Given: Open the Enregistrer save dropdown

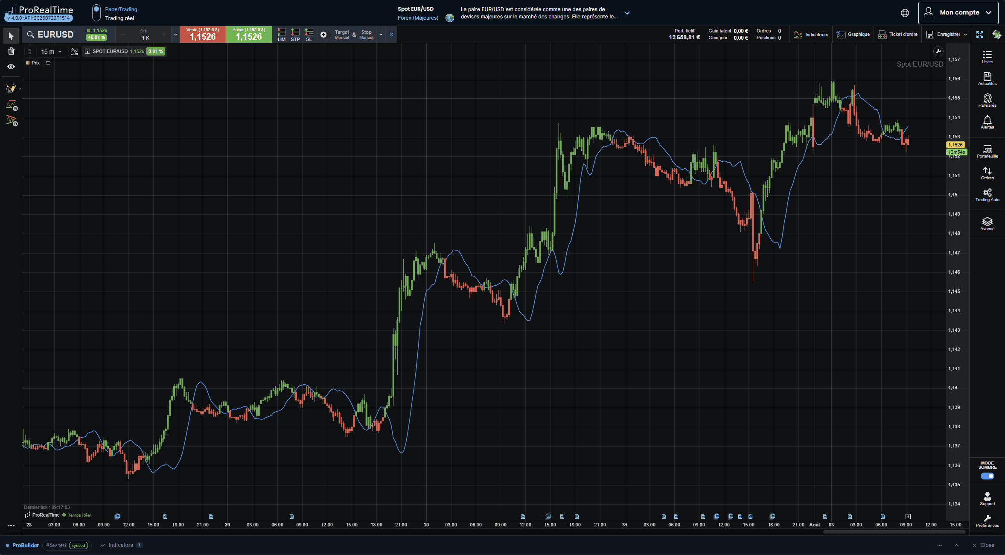Looking at the screenshot, I should (947, 35).
